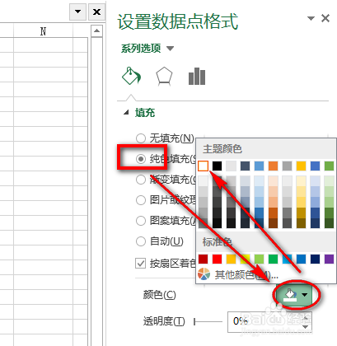Open the Series Options bar chart tab
The width and height of the screenshot is (337, 346).
(197, 76)
